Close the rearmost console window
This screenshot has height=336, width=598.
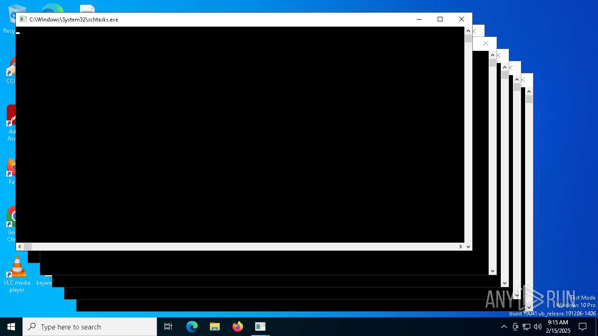point(523,80)
